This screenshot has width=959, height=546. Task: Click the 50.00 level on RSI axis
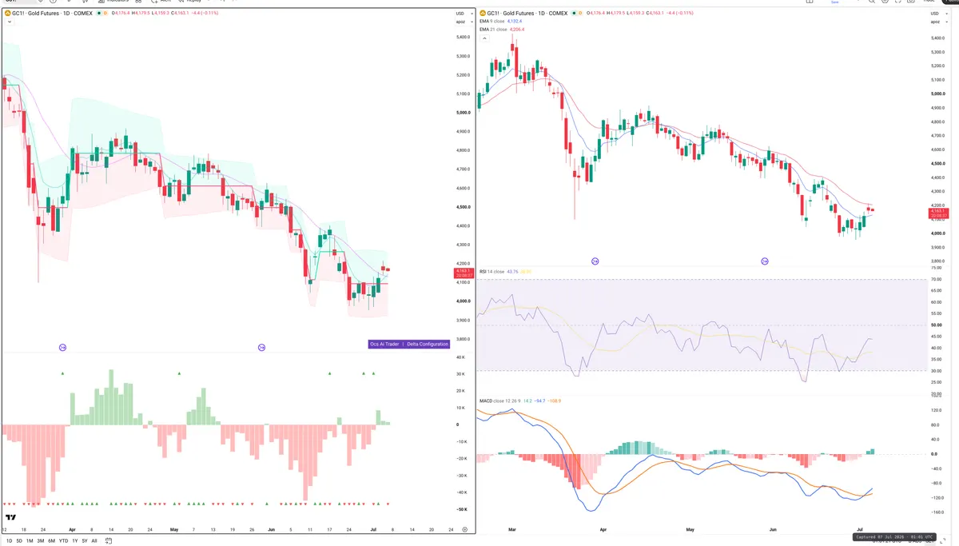point(937,325)
